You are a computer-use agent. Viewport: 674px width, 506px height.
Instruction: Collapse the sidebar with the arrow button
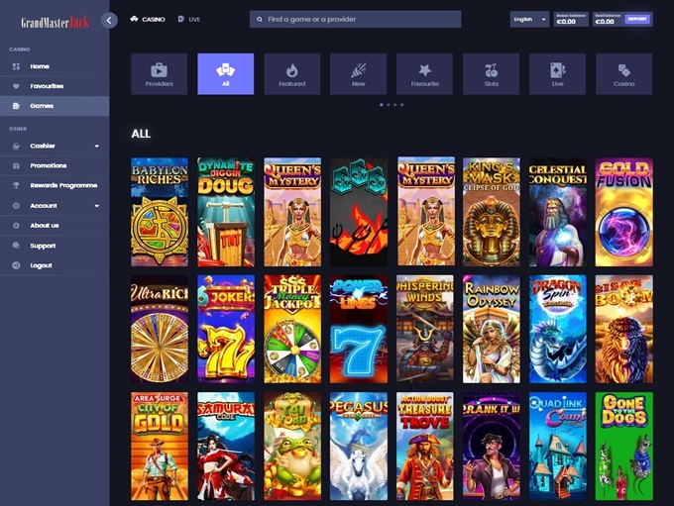click(109, 20)
